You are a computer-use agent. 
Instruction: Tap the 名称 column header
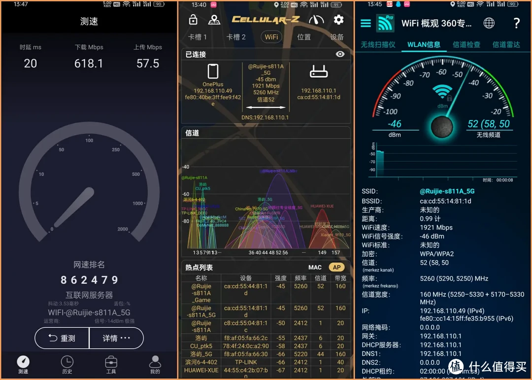201,278
